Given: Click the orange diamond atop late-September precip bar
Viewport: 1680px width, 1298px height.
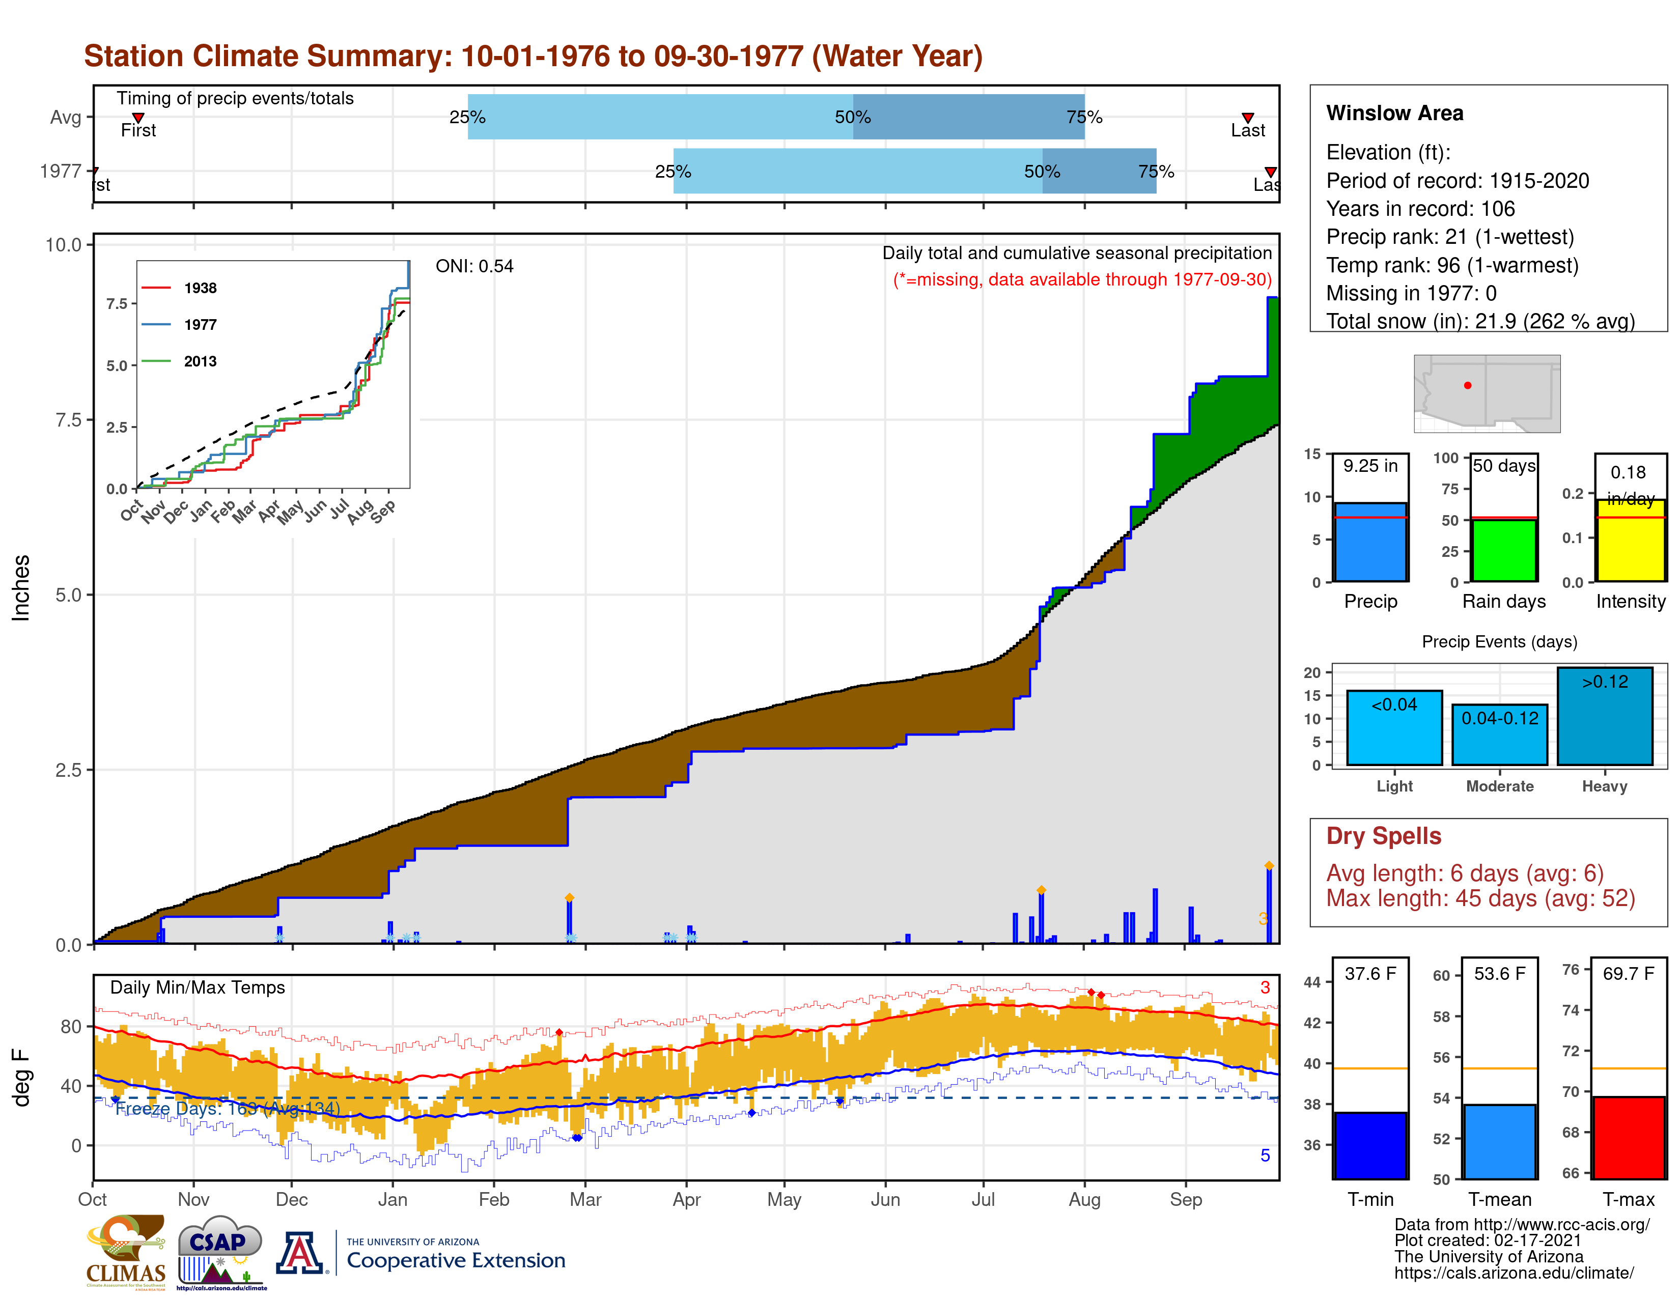Looking at the screenshot, I should tap(1269, 865).
